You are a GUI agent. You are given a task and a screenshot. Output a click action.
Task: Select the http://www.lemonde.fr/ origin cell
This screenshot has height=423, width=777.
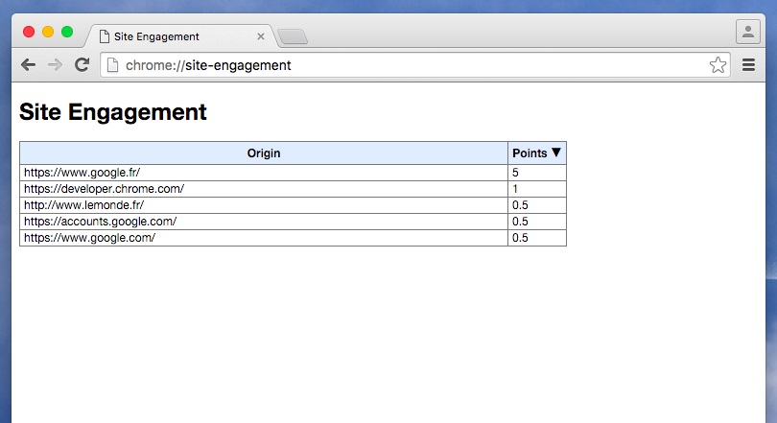click(x=264, y=205)
